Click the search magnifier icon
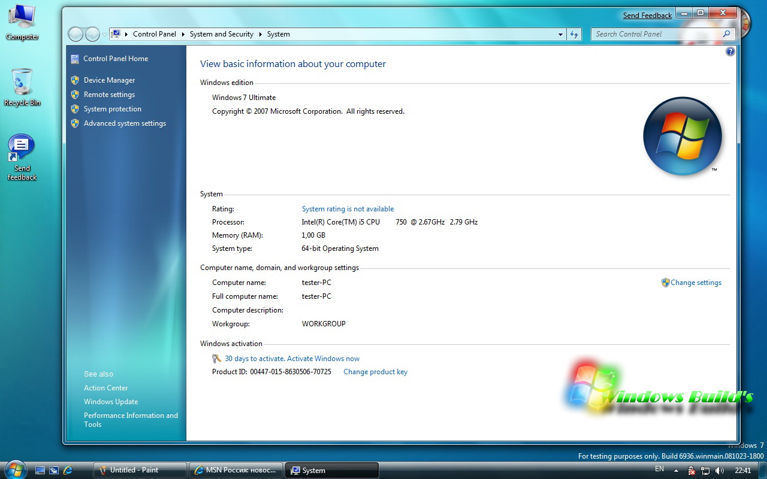 click(727, 34)
